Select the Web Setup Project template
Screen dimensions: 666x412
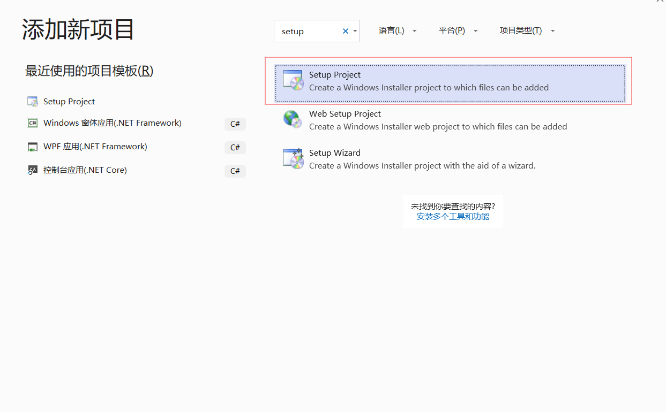click(345, 114)
